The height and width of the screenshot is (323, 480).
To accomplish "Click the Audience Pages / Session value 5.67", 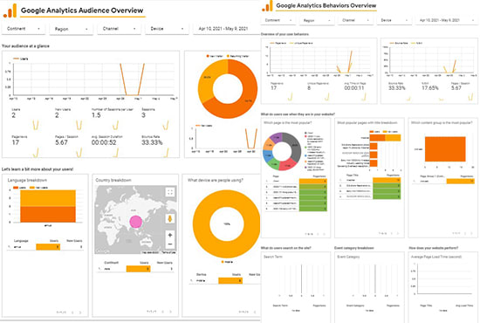I will [61, 142].
